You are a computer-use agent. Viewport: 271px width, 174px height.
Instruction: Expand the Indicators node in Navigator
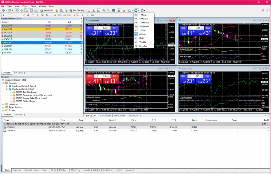pos(3,104)
